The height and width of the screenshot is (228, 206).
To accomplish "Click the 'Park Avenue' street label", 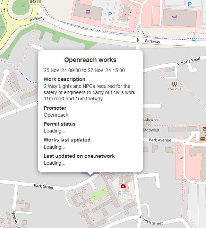I will click(160, 140).
